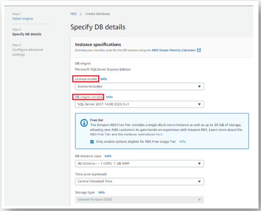Click the Specify DB details heading
This screenshot has width=261, height=211.
pyautogui.click(x=98, y=27)
